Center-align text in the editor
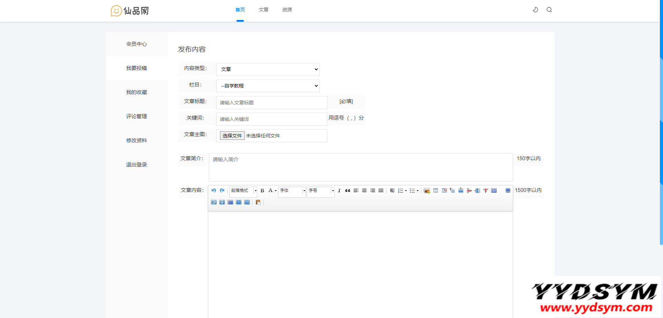 click(364, 191)
